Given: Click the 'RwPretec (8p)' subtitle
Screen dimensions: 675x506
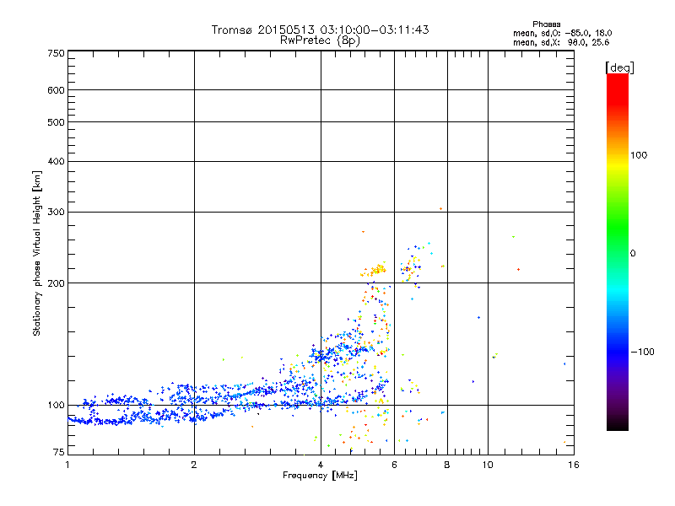Looking at the screenshot, I should pyautogui.click(x=320, y=40).
